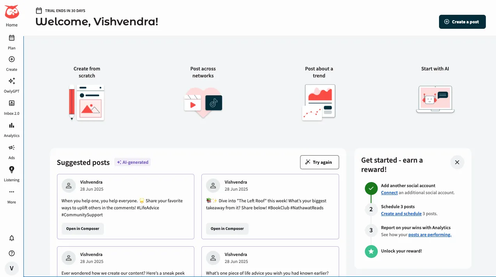Click the Connect social account link
The image size is (496, 277).
pos(389,193)
